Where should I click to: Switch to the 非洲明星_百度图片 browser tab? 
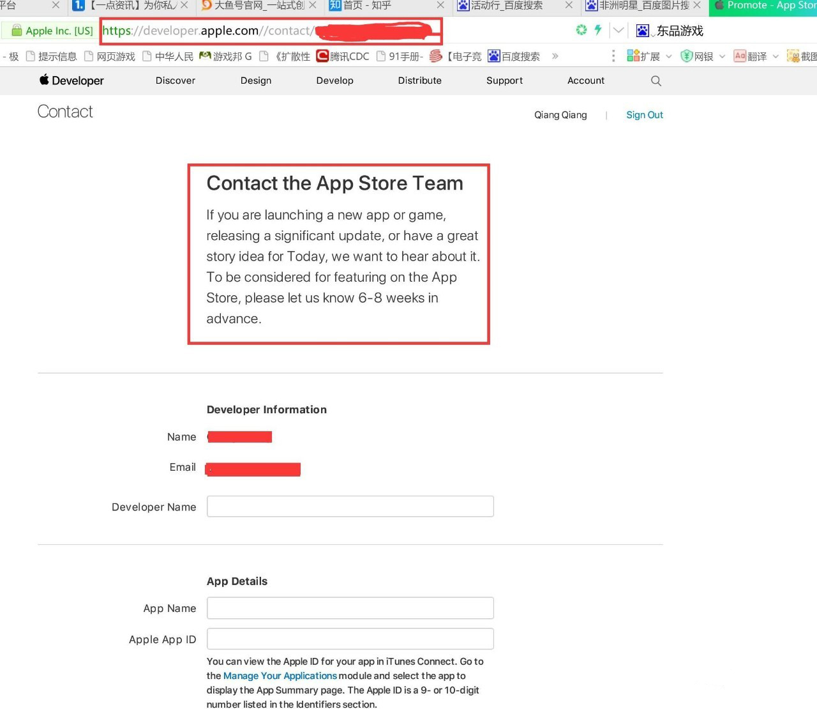643,6
